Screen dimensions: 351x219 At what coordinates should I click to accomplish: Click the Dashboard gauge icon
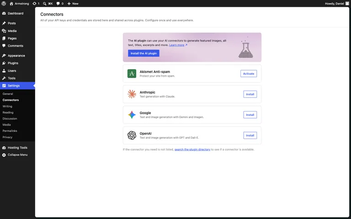pyautogui.click(x=4, y=13)
